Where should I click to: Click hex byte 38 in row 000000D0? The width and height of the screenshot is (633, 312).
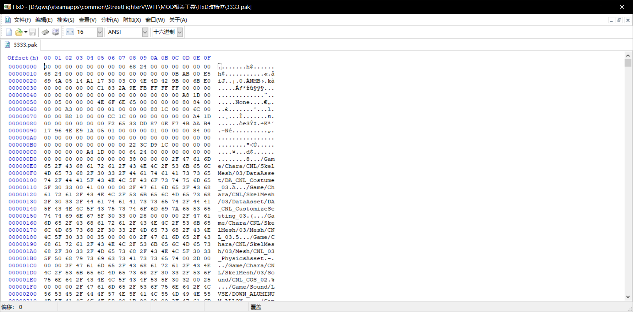132,159
